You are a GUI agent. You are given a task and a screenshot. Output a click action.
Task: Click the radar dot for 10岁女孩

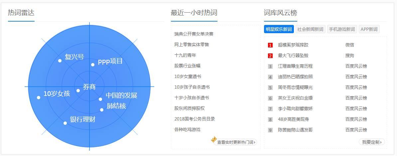(39, 98)
